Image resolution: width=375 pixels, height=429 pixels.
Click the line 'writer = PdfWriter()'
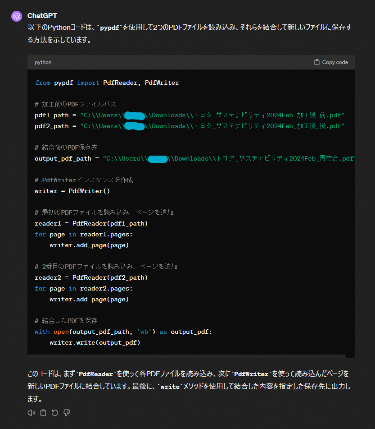point(72,191)
